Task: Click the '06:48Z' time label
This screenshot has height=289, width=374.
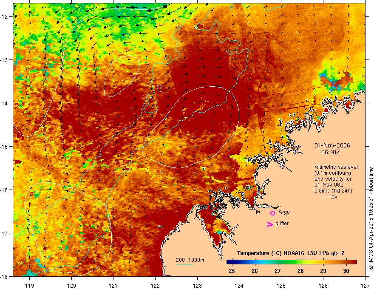Action: 330,152
